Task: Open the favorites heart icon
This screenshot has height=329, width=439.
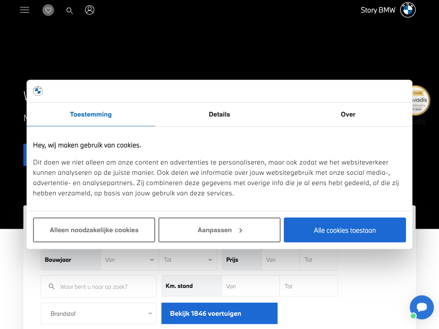Action: pyautogui.click(x=48, y=10)
